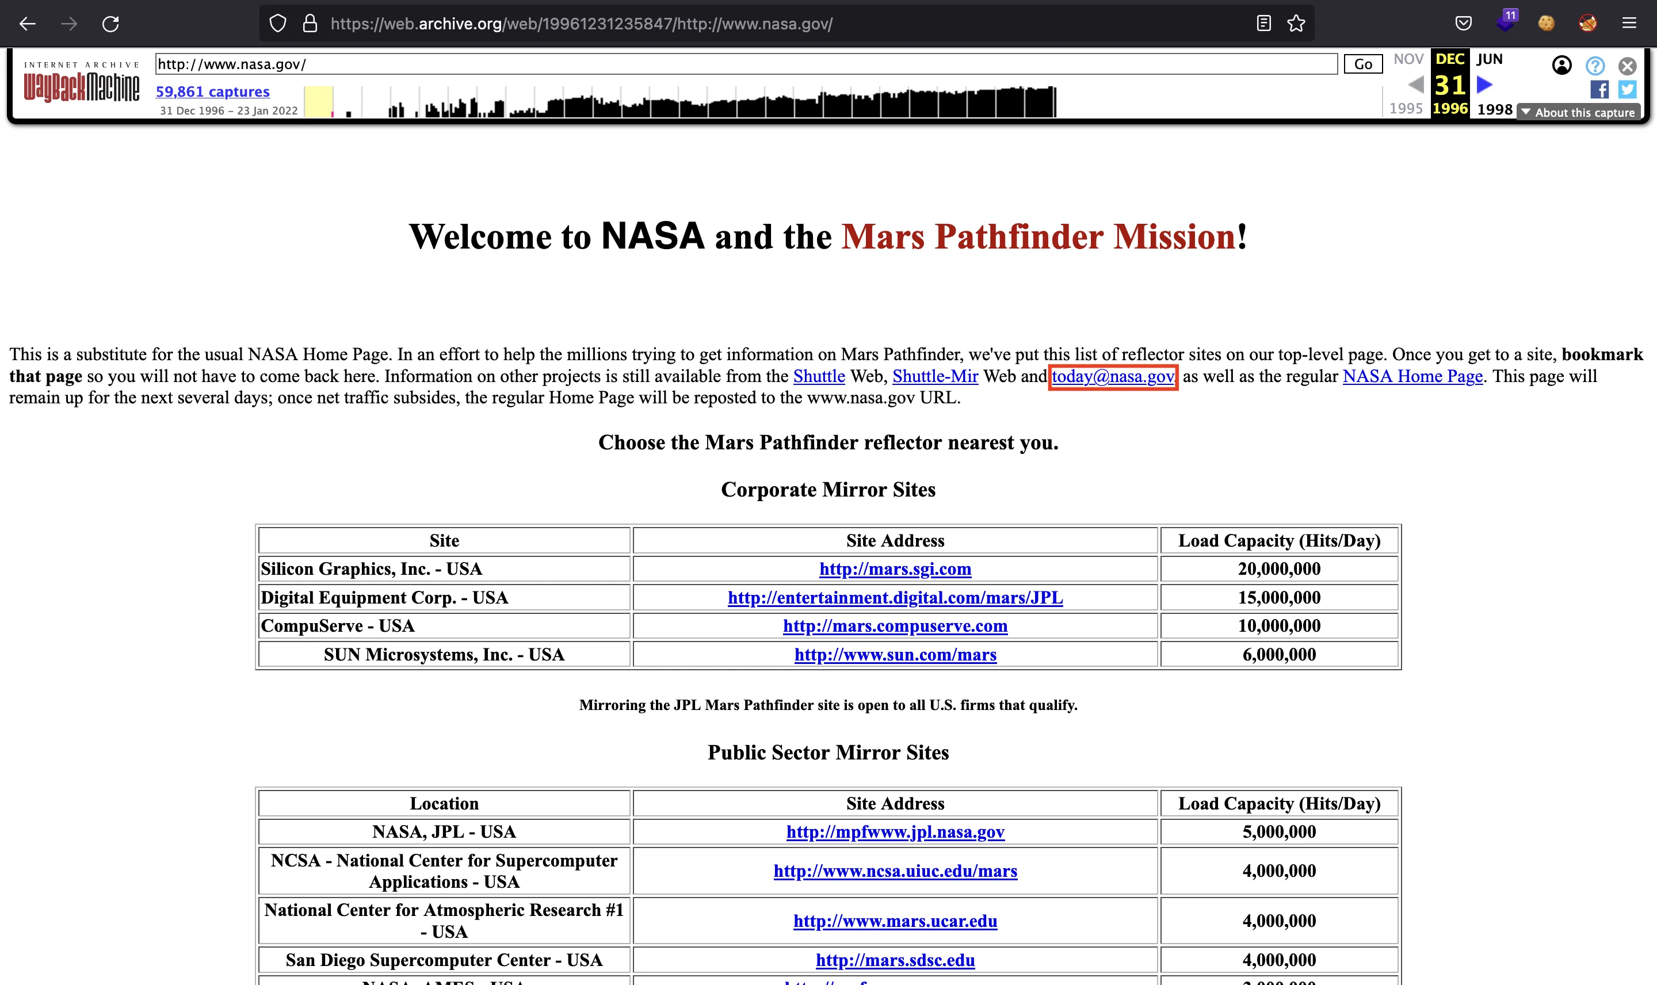Viewport: 1657px width, 985px height.
Task: Bookmark this page with the star icon
Action: tap(1296, 24)
